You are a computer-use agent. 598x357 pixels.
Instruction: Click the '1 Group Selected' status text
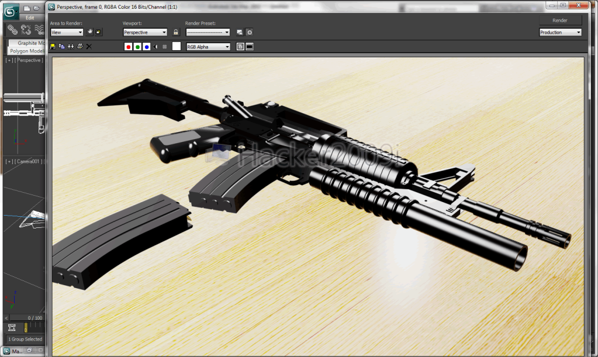(25, 339)
